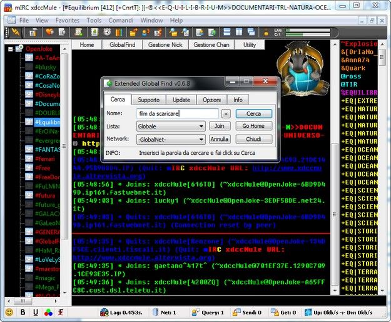Click the Send status bar icon

tap(236, 312)
